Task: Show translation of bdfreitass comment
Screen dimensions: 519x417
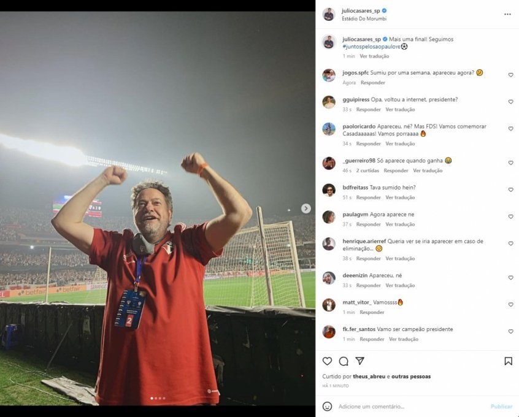Action: (400, 197)
